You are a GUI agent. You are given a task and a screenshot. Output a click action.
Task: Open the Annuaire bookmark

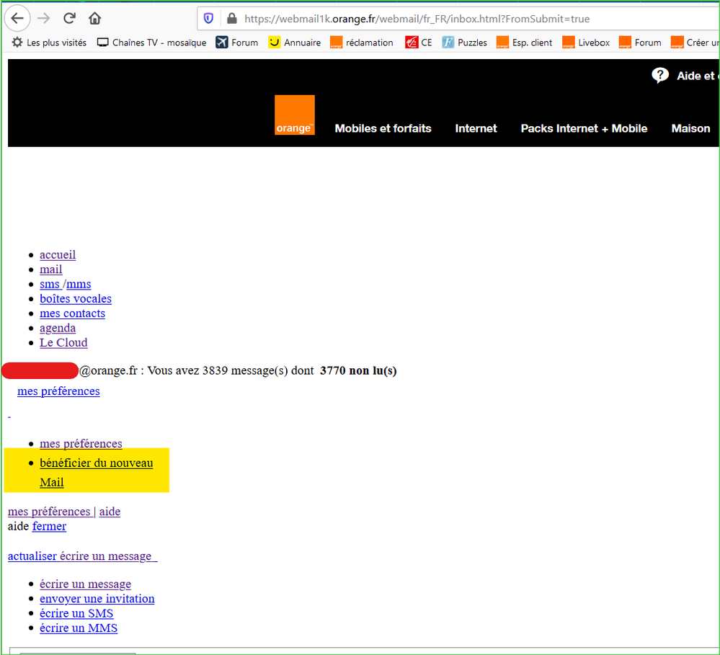tap(294, 43)
